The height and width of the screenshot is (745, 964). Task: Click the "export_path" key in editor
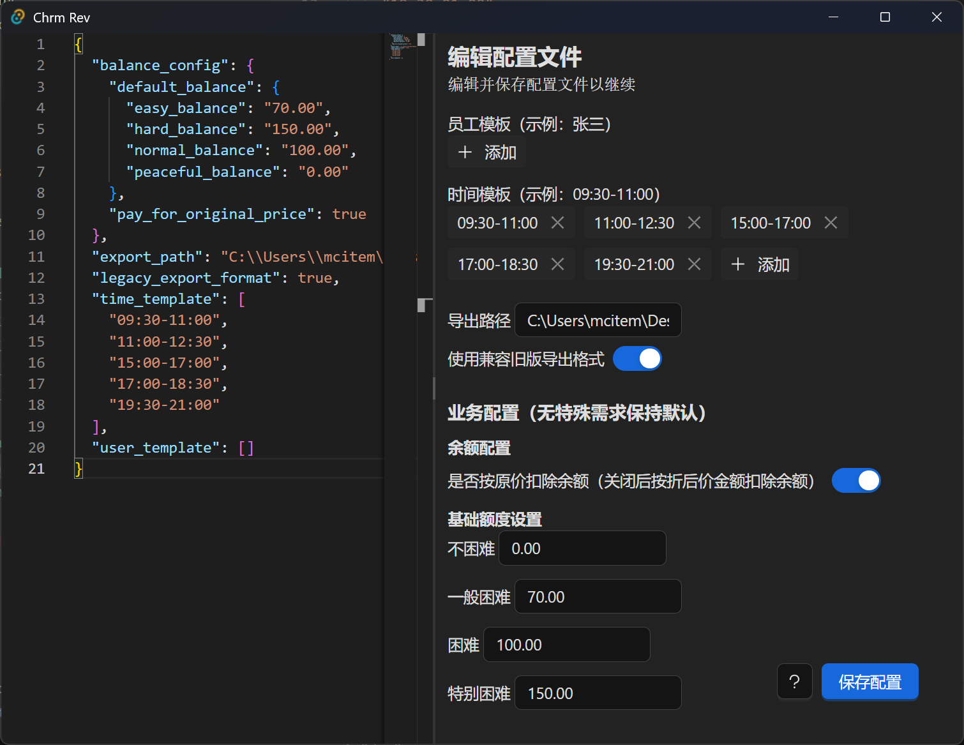click(147, 257)
